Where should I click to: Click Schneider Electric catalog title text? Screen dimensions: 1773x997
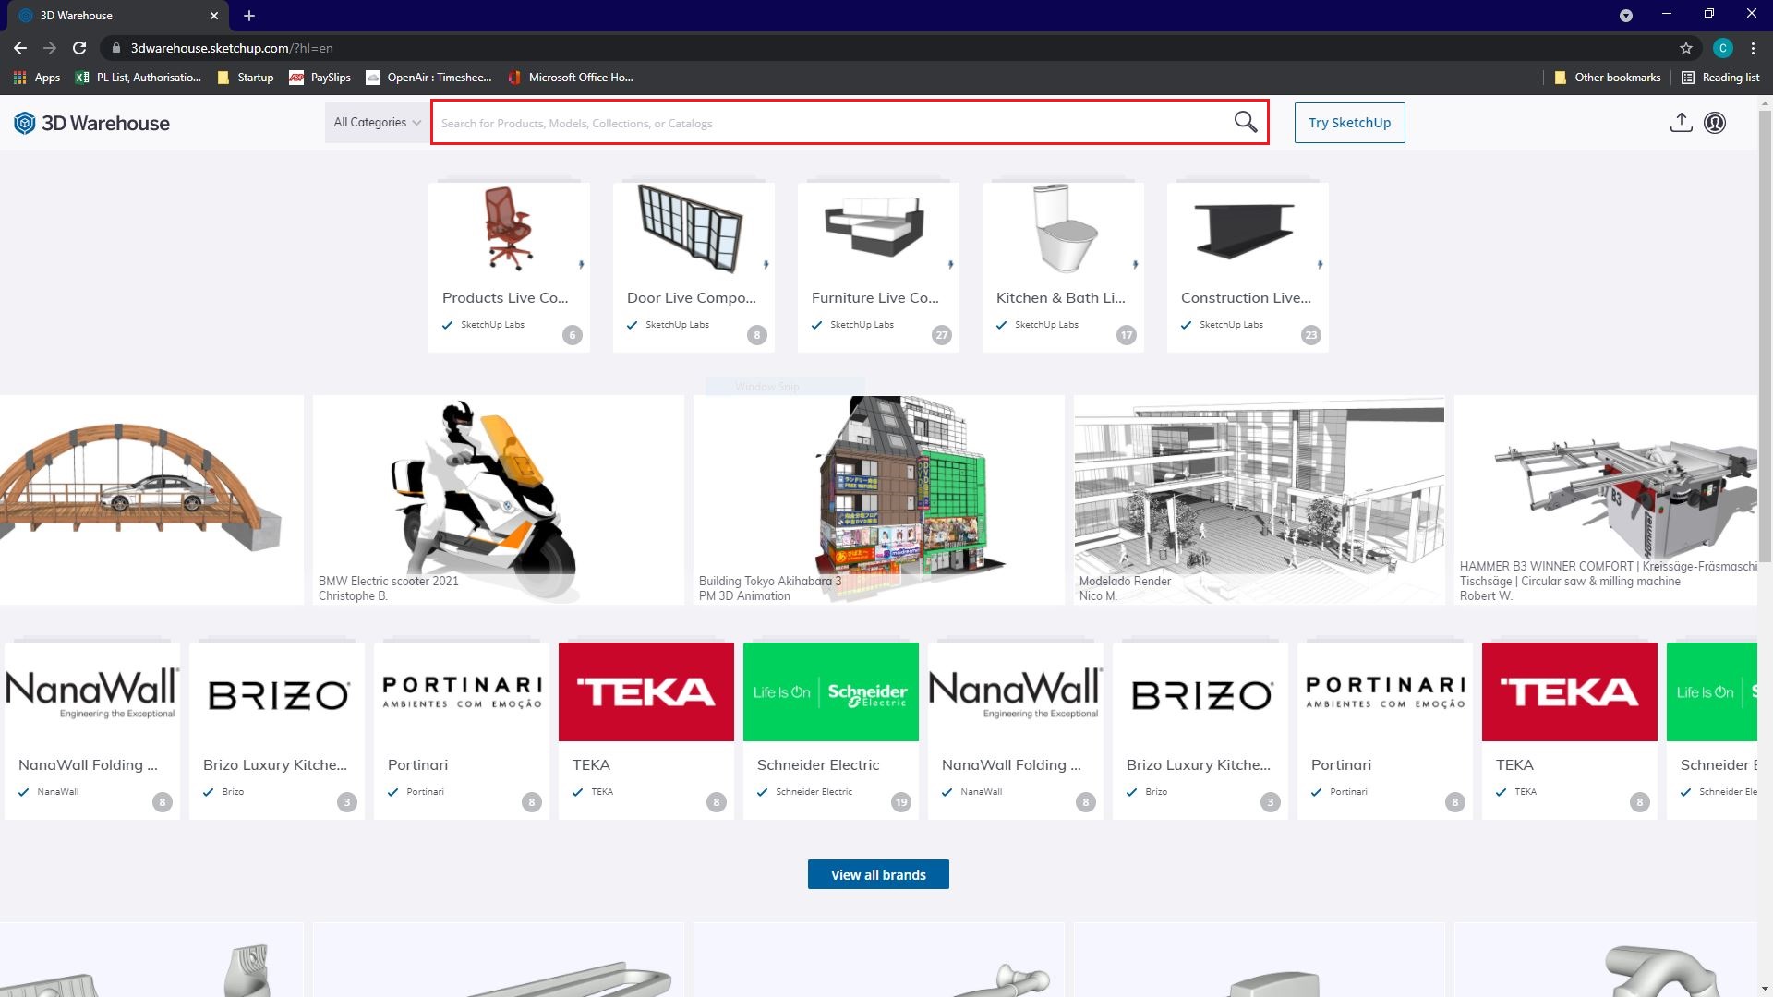point(818,765)
